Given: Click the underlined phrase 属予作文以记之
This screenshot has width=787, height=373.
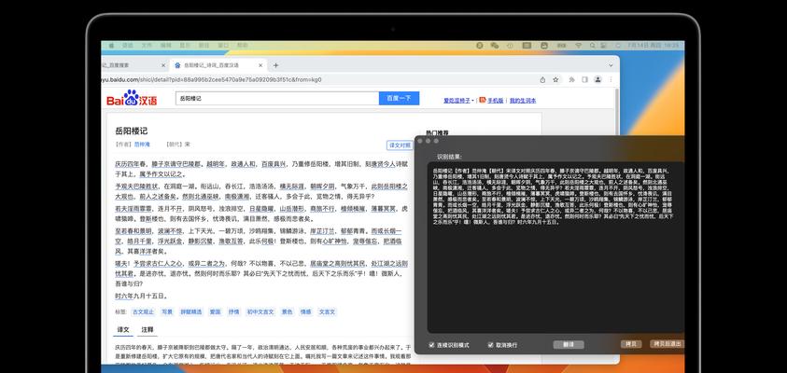Looking at the screenshot, I should pos(161,174).
